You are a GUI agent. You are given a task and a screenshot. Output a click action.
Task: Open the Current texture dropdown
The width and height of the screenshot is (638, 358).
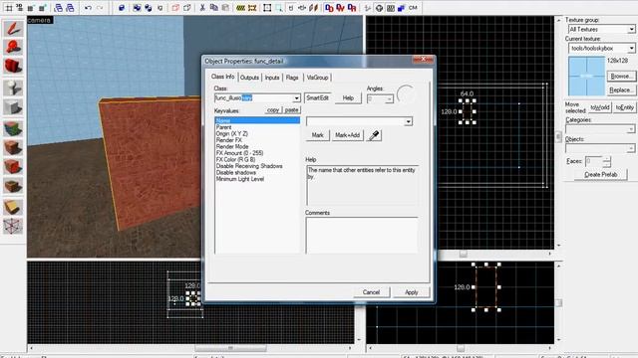(x=631, y=49)
